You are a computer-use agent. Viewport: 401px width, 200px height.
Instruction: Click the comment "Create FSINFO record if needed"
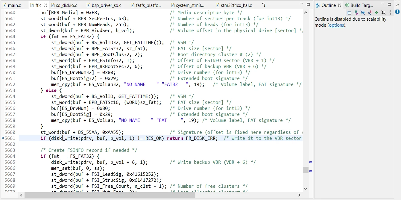[89, 150]
